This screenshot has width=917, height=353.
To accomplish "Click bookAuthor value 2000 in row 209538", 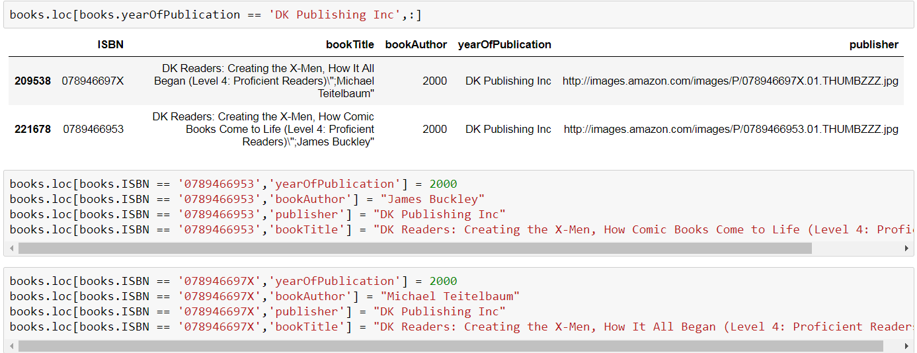I will coord(434,81).
